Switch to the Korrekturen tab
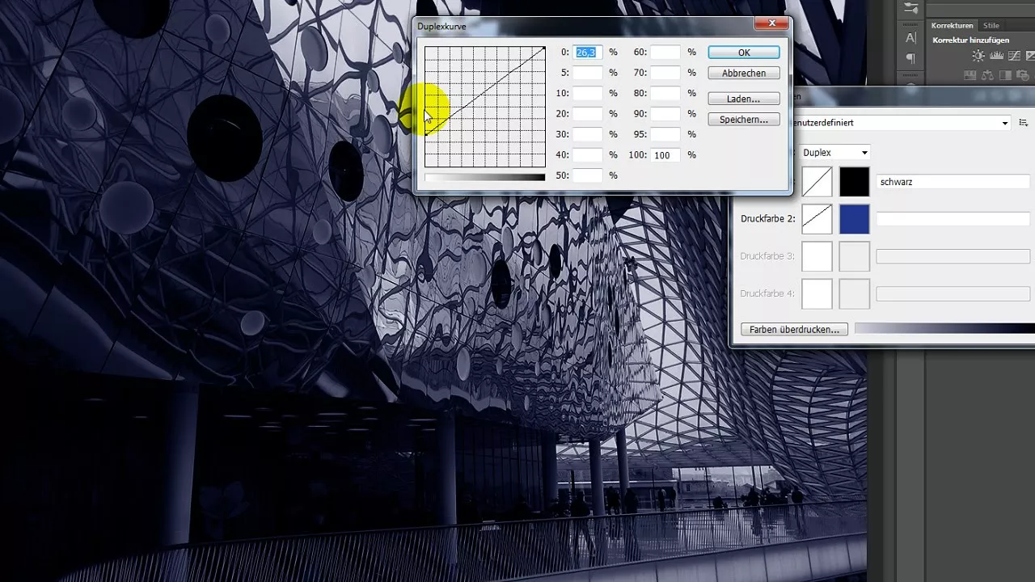 [952, 25]
